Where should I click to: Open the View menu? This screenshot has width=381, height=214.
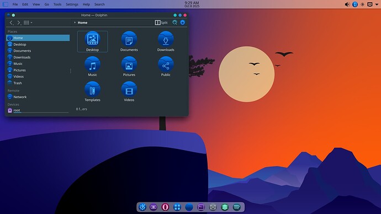point(36,4)
